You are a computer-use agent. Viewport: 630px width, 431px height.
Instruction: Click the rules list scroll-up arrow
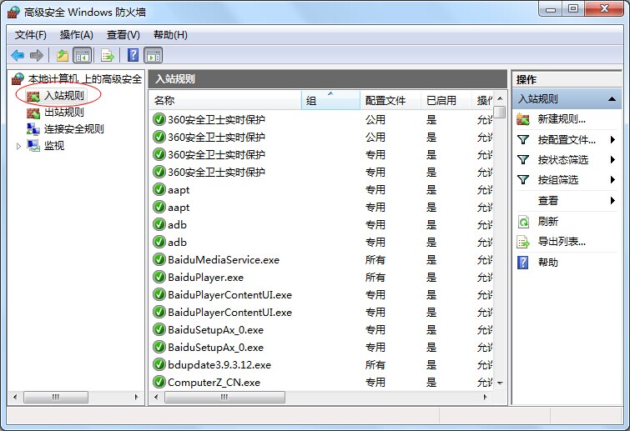tap(500, 98)
